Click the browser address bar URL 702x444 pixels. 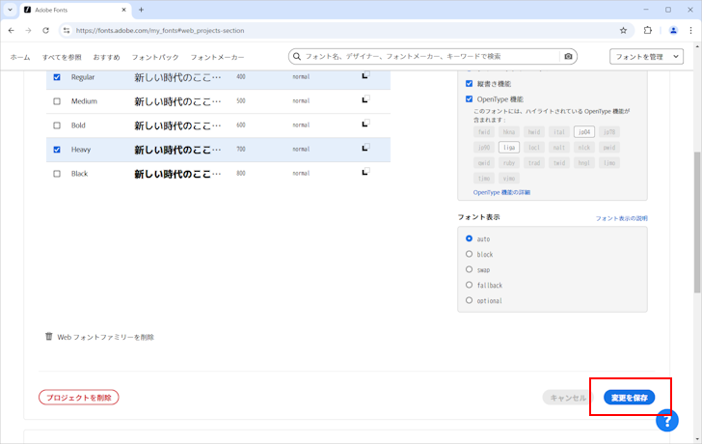pos(160,31)
